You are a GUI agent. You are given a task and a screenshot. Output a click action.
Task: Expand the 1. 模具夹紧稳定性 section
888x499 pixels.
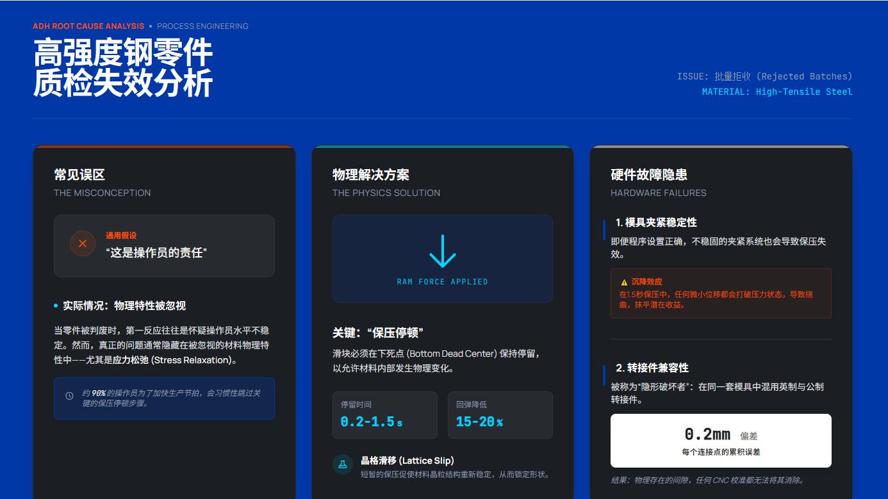click(655, 222)
